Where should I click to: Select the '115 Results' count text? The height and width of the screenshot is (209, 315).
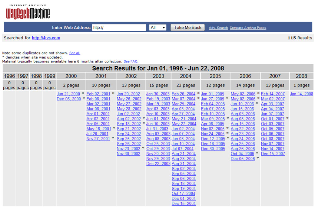300,38
